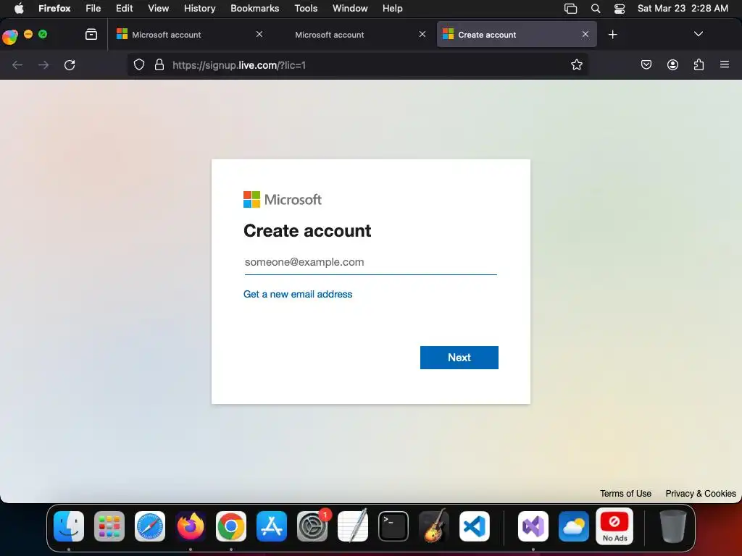Viewport: 742px width, 556px height.
Task: Open Visual Studio from the Dock
Action: click(533, 526)
